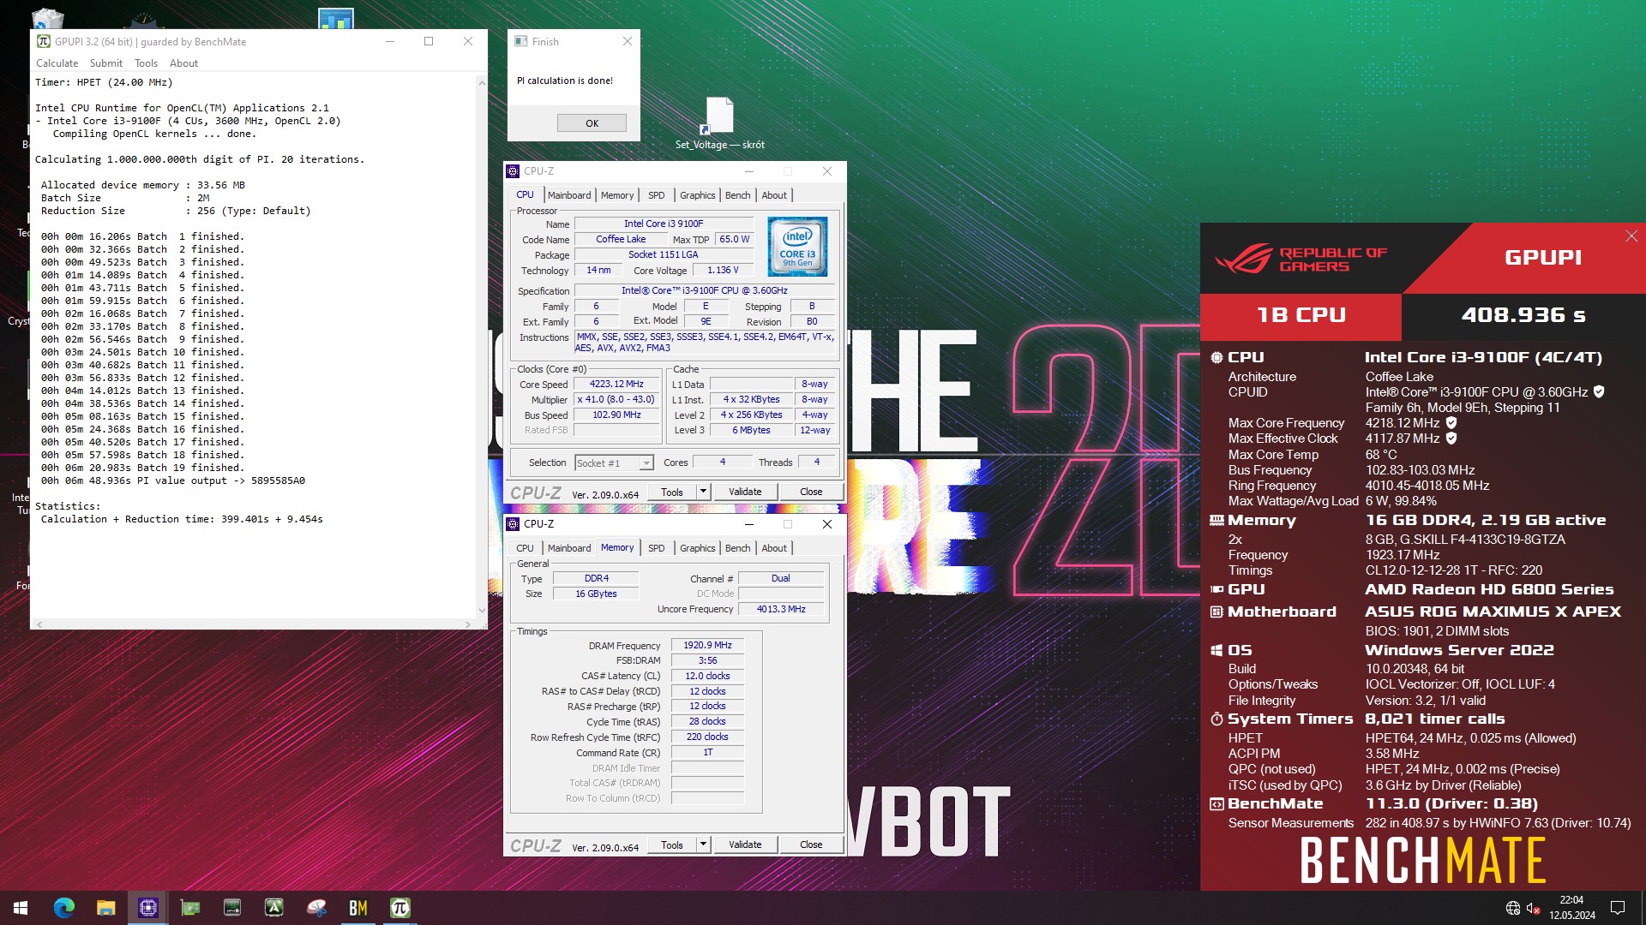
Task: Switch to CPU tab in lower CPU-Z
Action: [x=525, y=548]
